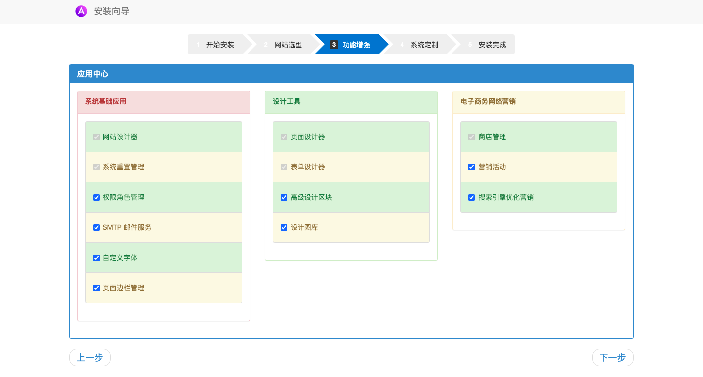Uncheck SMTP 邮件服务
The height and width of the screenshot is (377, 703).
(97, 227)
